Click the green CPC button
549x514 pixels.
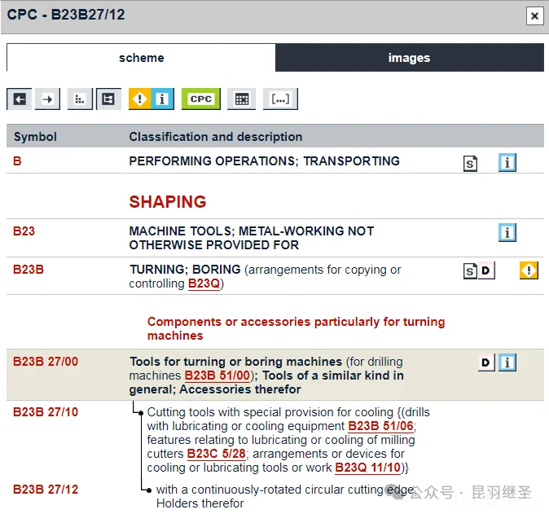click(x=200, y=99)
